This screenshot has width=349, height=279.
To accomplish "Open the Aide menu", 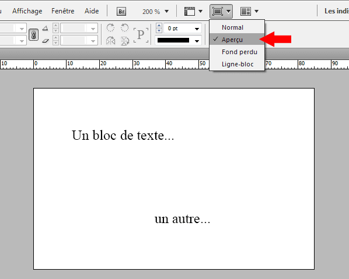I will click(x=92, y=11).
